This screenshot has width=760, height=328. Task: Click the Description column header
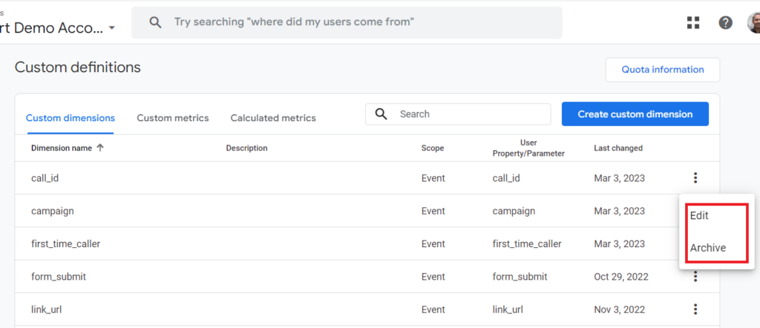(246, 148)
